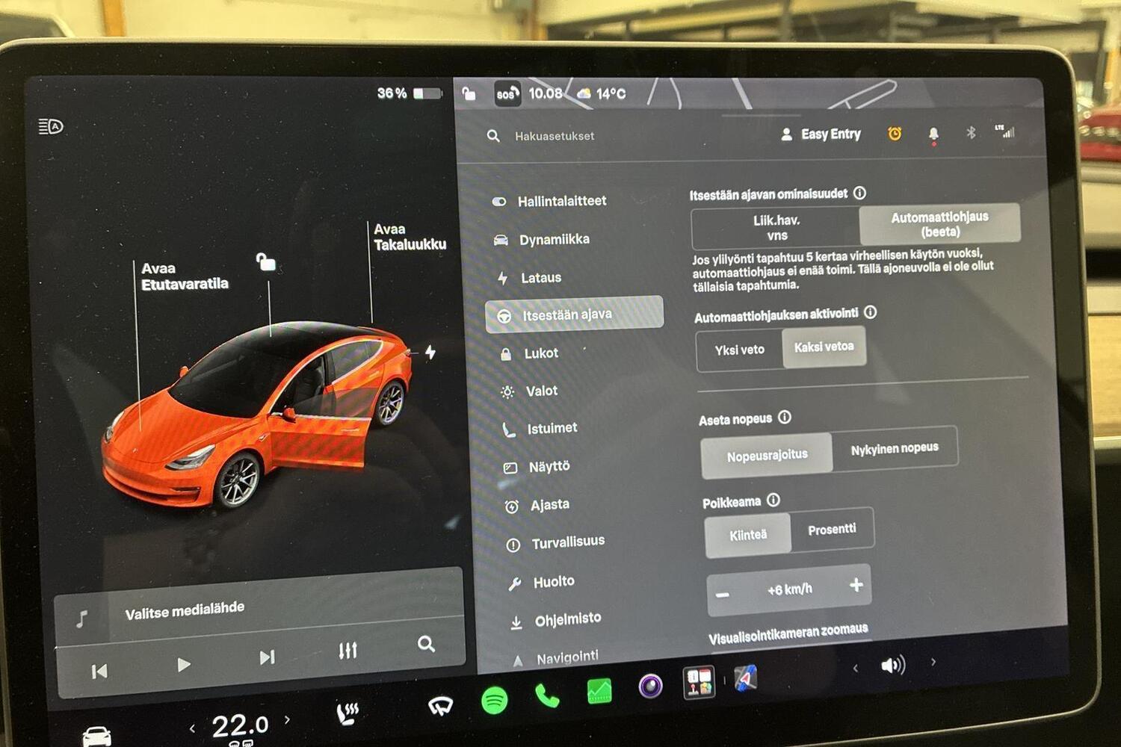Open the green energy graph app
The image size is (1121, 747).
click(599, 691)
